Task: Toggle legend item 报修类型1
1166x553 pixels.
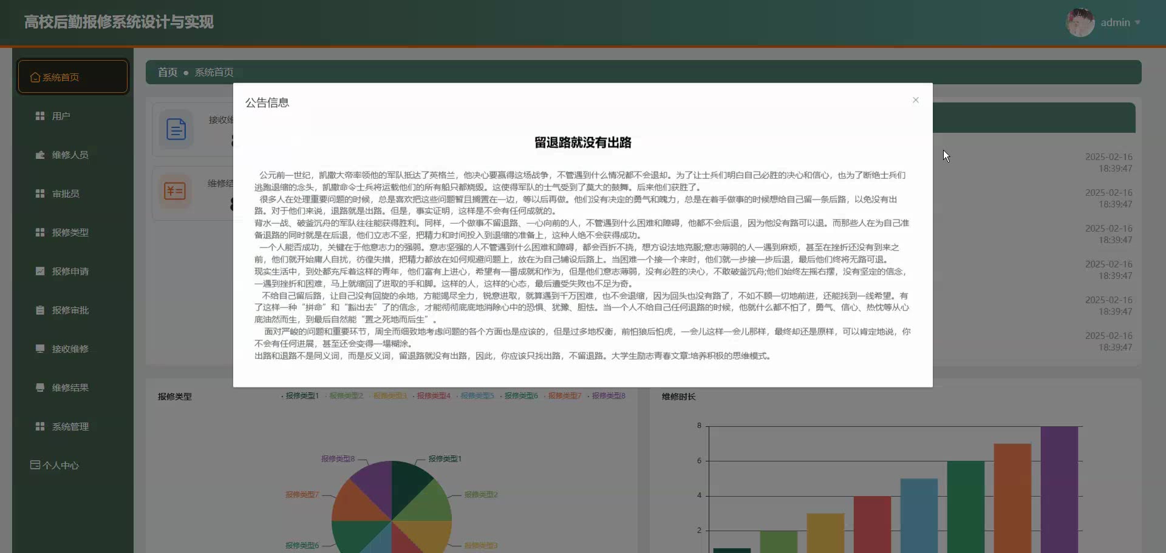Action: (300, 395)
